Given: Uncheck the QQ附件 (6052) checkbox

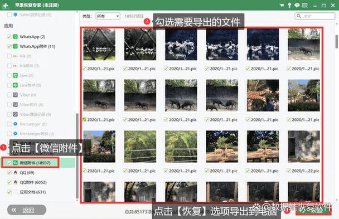Looking at the screenshot, I should click(x=9, y=182).
